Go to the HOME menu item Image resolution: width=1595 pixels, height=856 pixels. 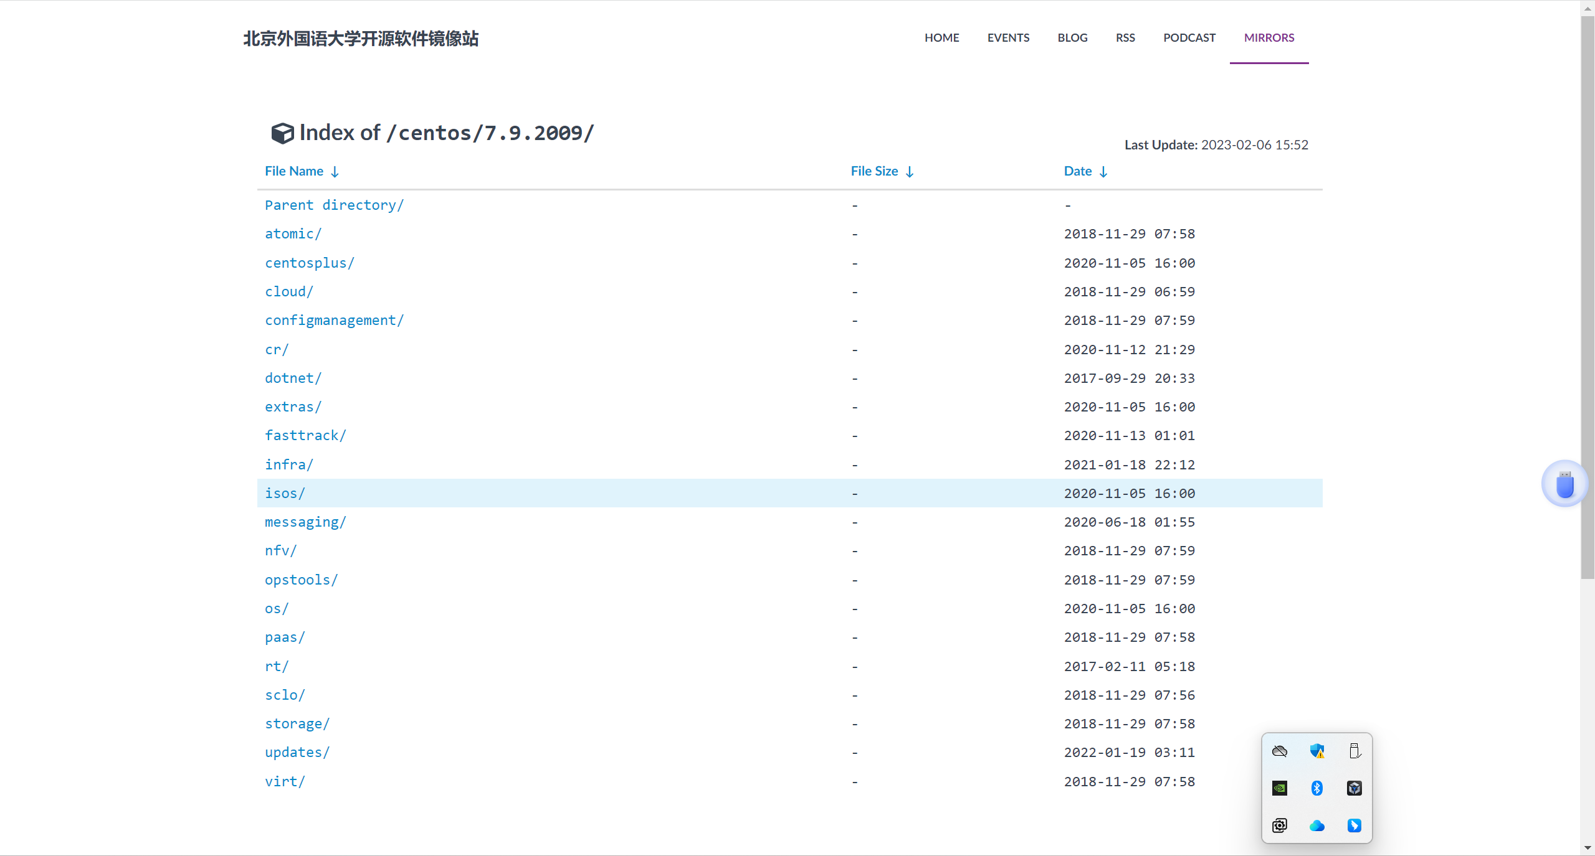coord(942,37)
